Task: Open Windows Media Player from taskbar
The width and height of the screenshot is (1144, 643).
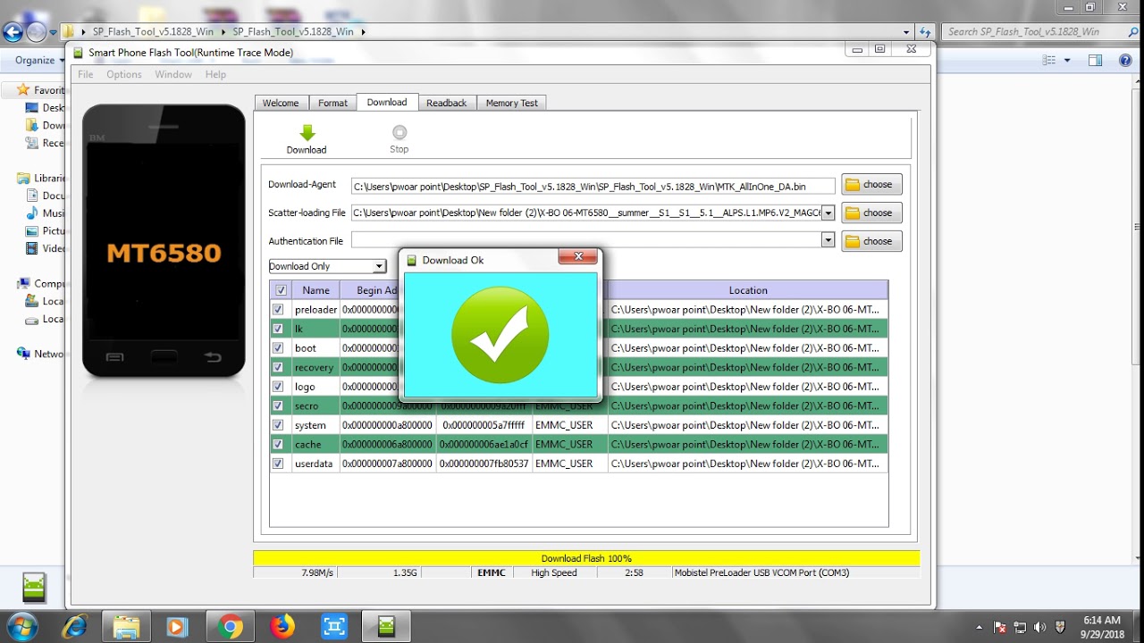Action: tap(177, 627)
